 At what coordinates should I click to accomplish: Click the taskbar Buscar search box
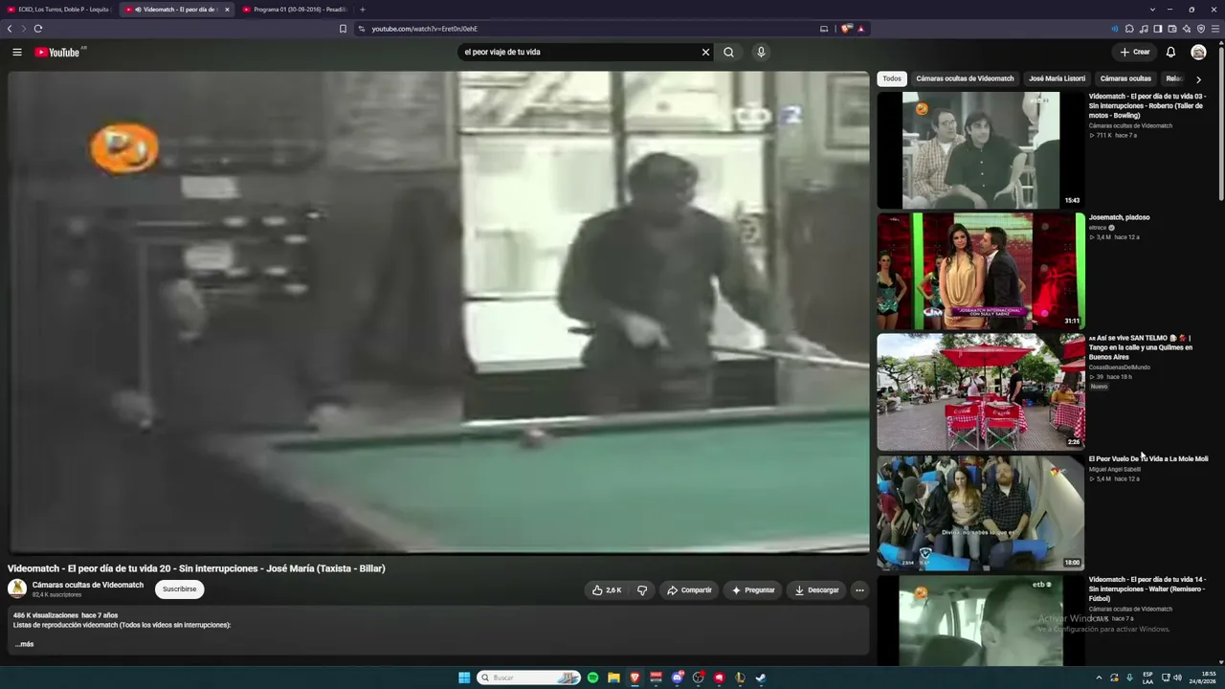click(529, 678)
